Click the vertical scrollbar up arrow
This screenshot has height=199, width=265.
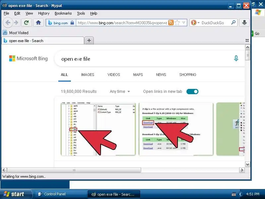[x=247, y=47]
